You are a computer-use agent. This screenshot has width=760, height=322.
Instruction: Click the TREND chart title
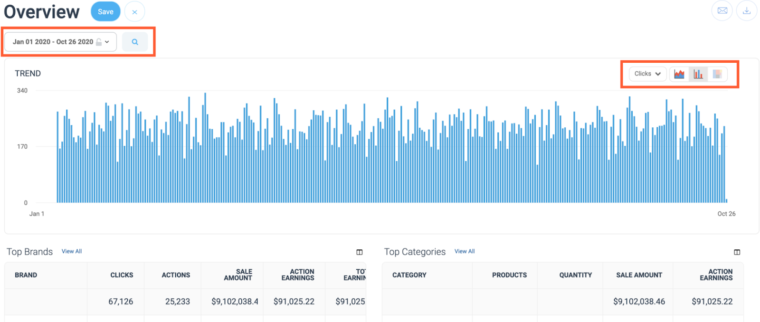coord(28,74)
